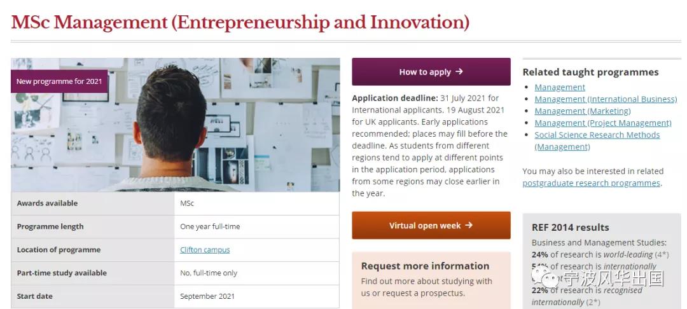
Task: Click the Related taught programmes heading
Action: [x=590, y=72]
